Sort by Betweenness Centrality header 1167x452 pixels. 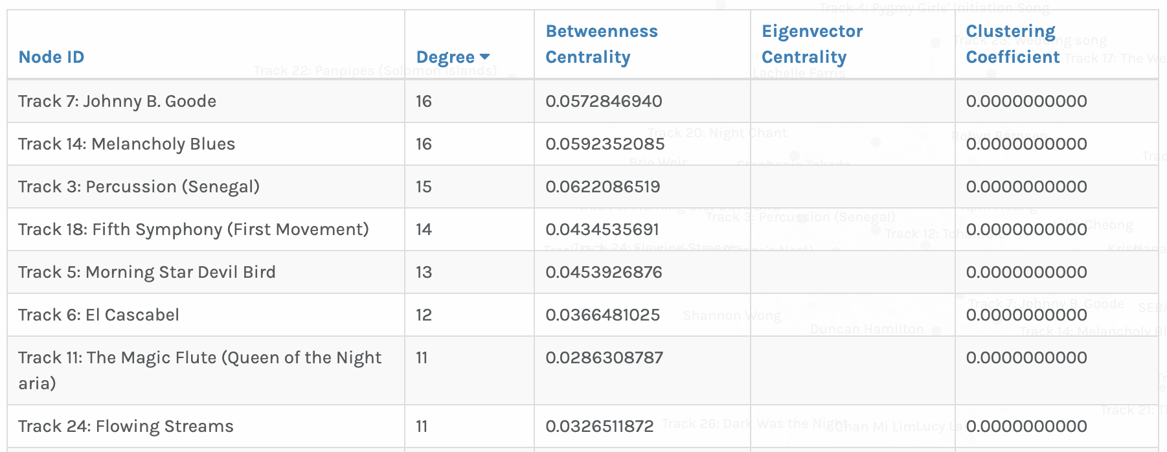[601, 44]
